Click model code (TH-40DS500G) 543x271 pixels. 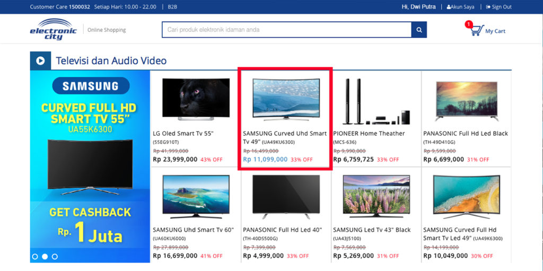tap(260, 239)
